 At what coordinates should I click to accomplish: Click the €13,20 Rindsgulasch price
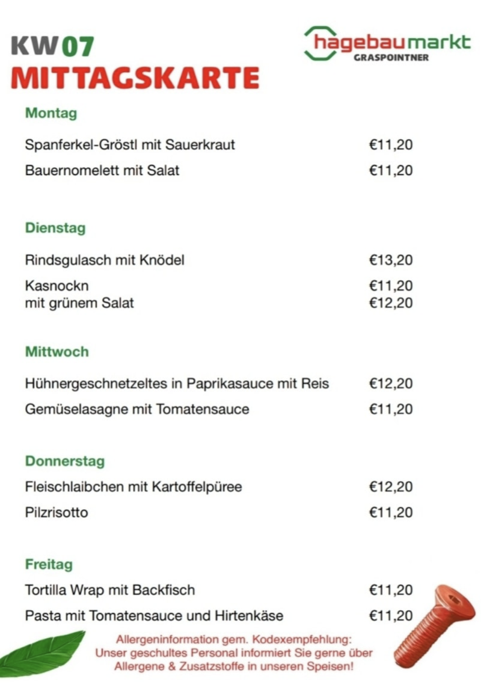point(391,260)
